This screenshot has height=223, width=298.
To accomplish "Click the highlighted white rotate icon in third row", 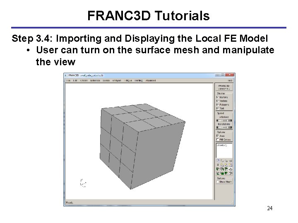I will tap(231, 169).
